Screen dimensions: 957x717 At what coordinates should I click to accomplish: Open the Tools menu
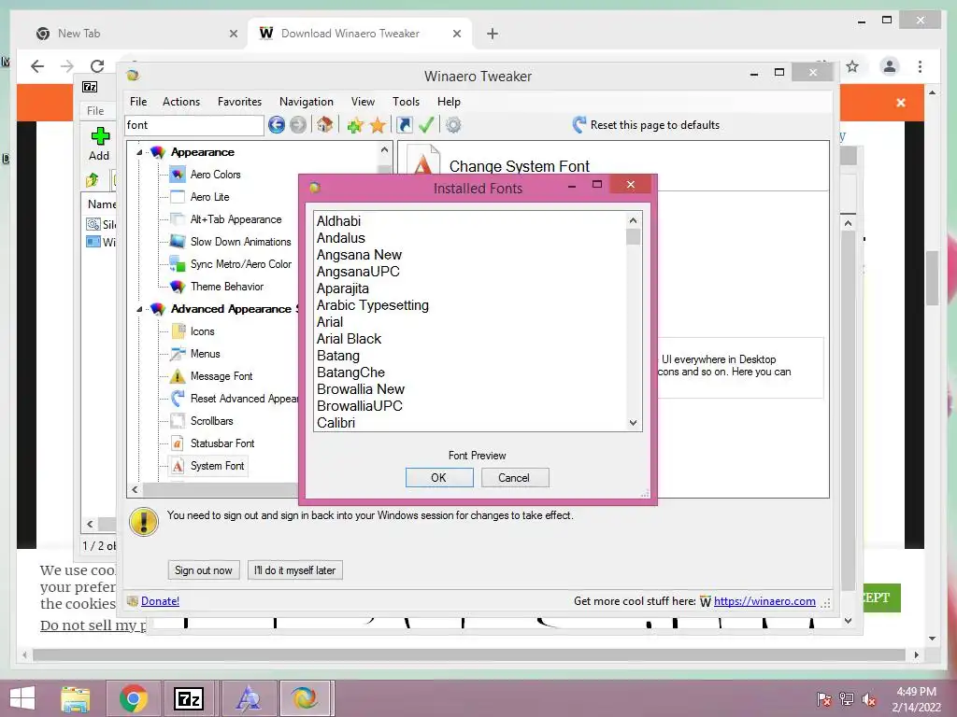pyautogui.click(x=406, y=102)
